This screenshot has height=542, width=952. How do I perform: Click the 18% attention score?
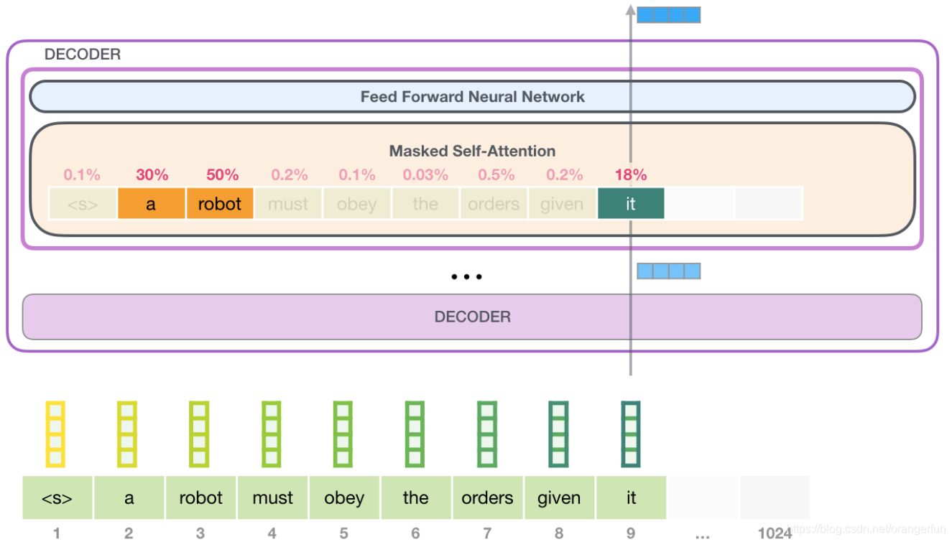631,174
